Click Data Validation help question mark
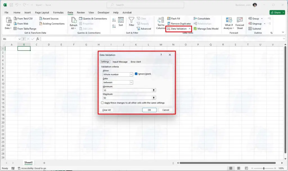288x171 pixels. point(161,55)
